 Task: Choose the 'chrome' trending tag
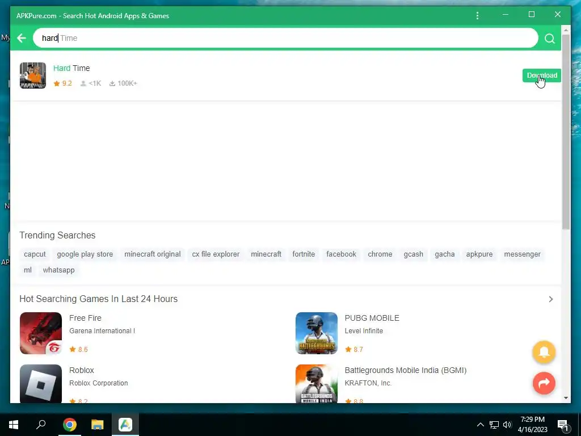click(x=380, y=254)
